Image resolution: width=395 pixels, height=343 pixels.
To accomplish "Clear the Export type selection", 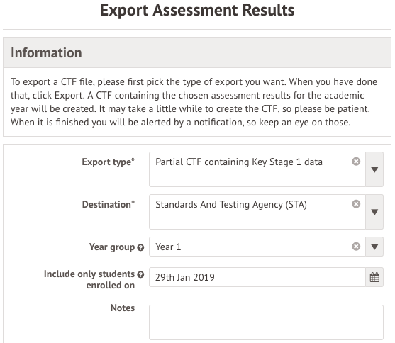I will click(x=356, y=162).
